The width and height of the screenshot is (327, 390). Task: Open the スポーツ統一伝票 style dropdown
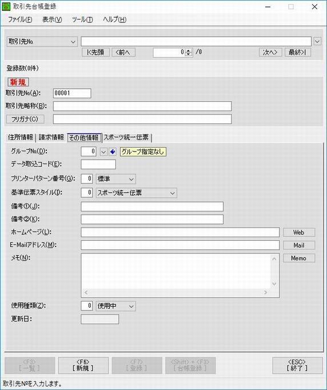(137, 193)
